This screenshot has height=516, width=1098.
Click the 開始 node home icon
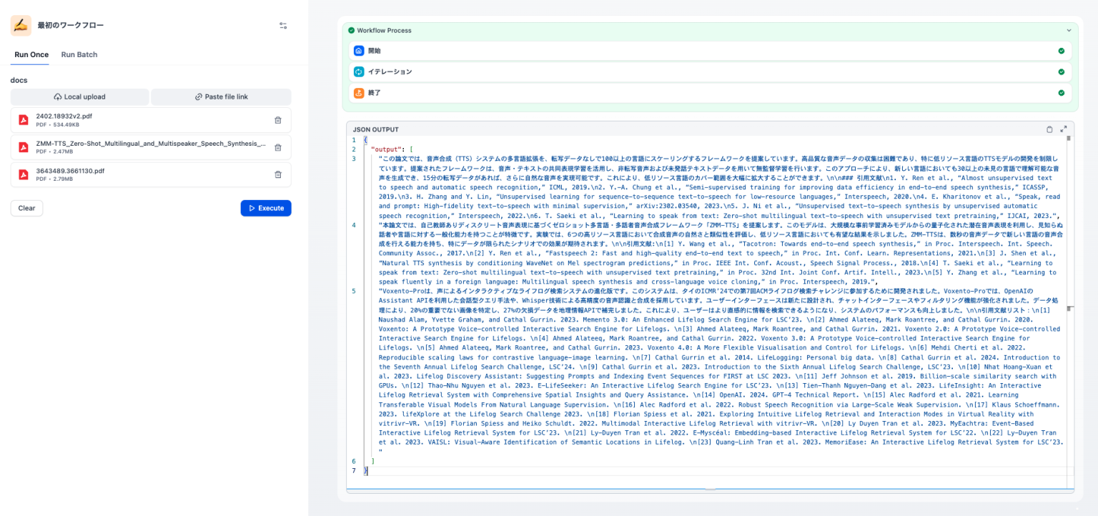(359, 51)
